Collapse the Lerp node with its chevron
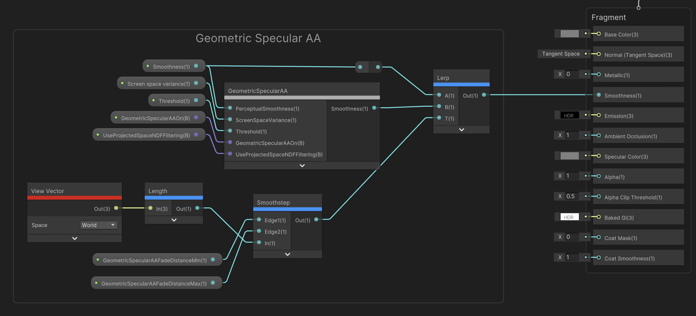 click(461, 130)
